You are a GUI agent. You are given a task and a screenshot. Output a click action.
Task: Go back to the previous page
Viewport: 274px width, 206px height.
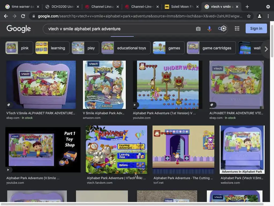(6, 16)
